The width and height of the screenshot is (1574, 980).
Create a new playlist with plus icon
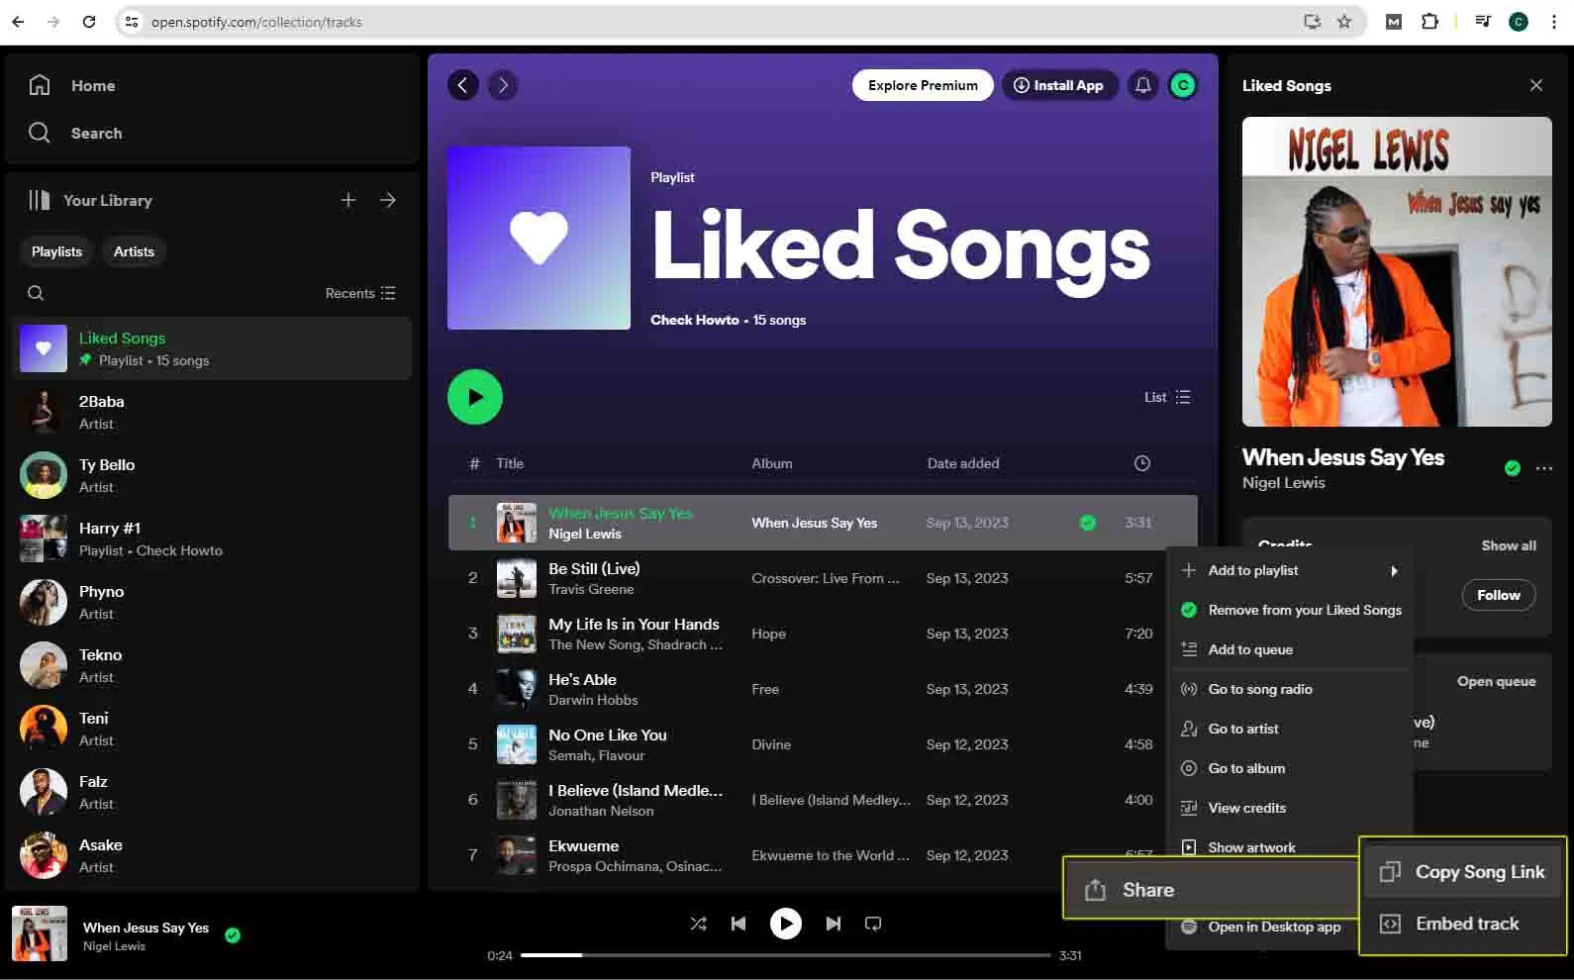(348, 200)
